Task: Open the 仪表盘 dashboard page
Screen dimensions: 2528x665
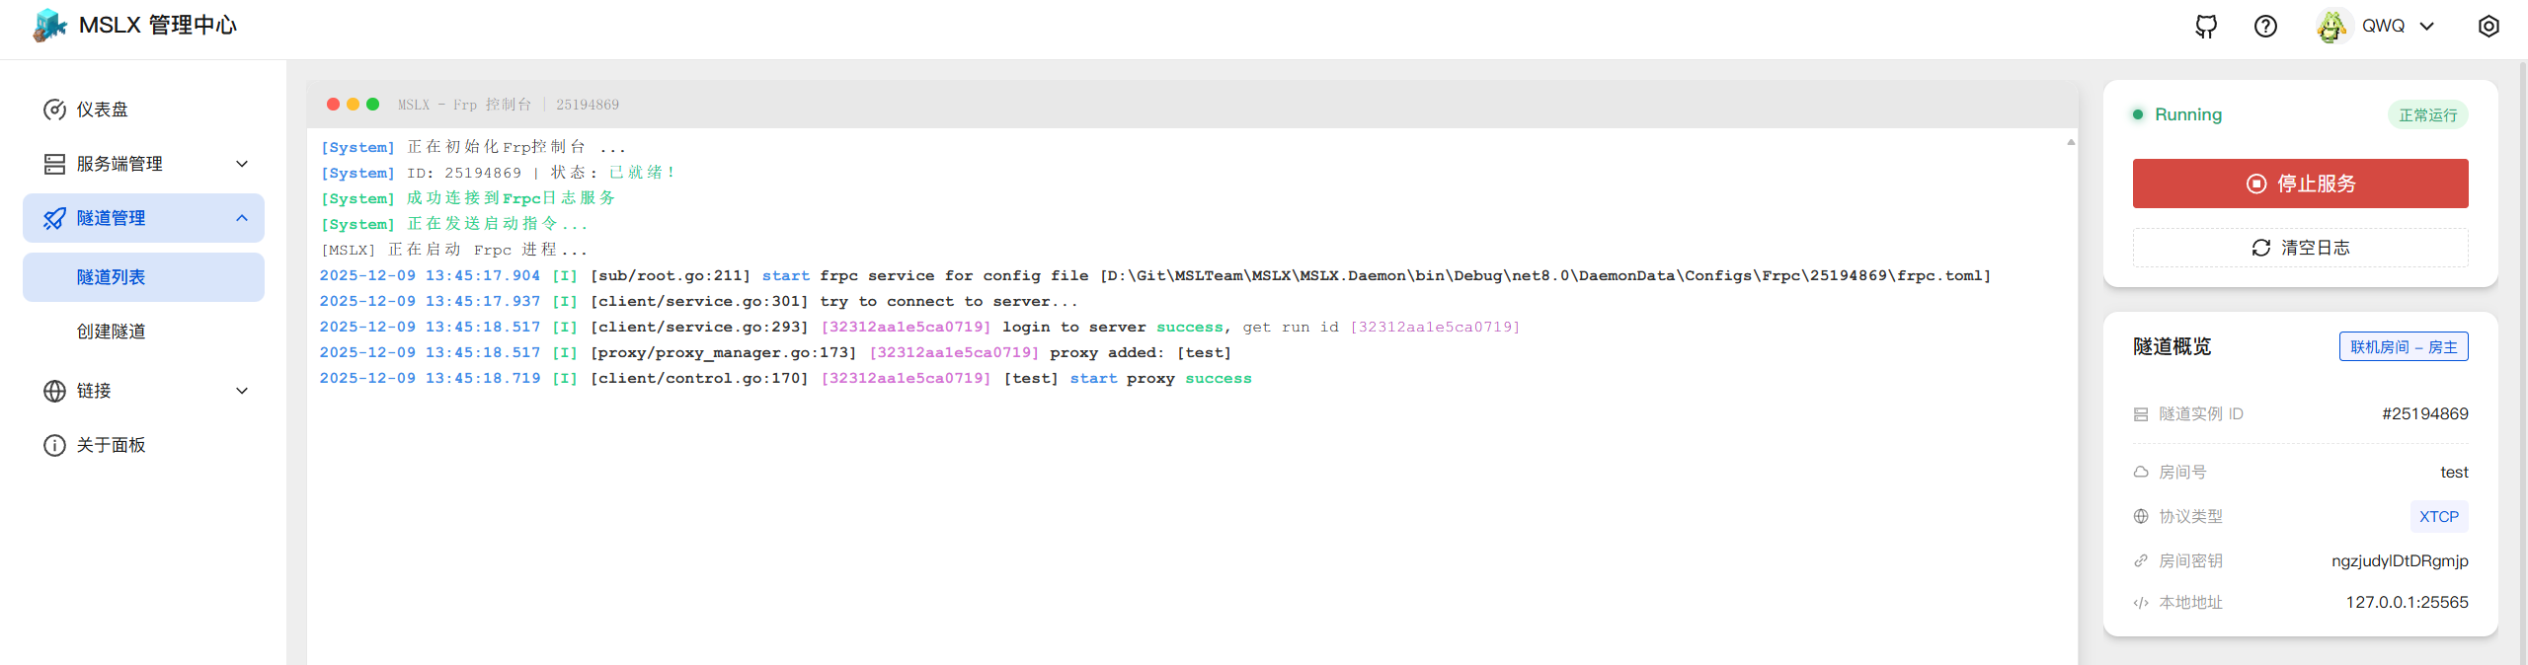Action: coord(103,110)
